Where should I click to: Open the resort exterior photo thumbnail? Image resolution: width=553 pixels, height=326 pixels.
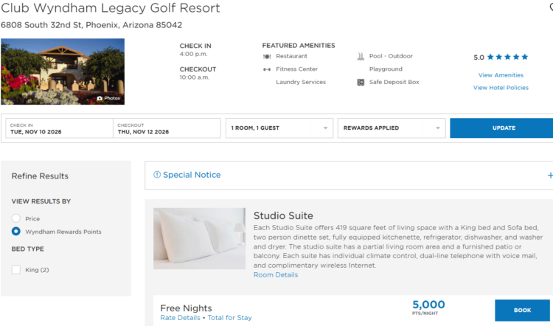[63, 72]
